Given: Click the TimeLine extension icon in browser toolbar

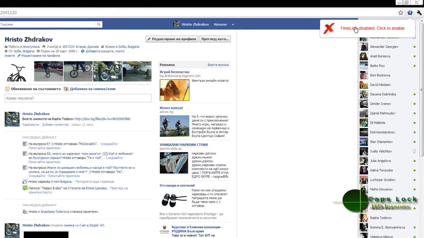Looking at the screenshot, I should (410, 13).
